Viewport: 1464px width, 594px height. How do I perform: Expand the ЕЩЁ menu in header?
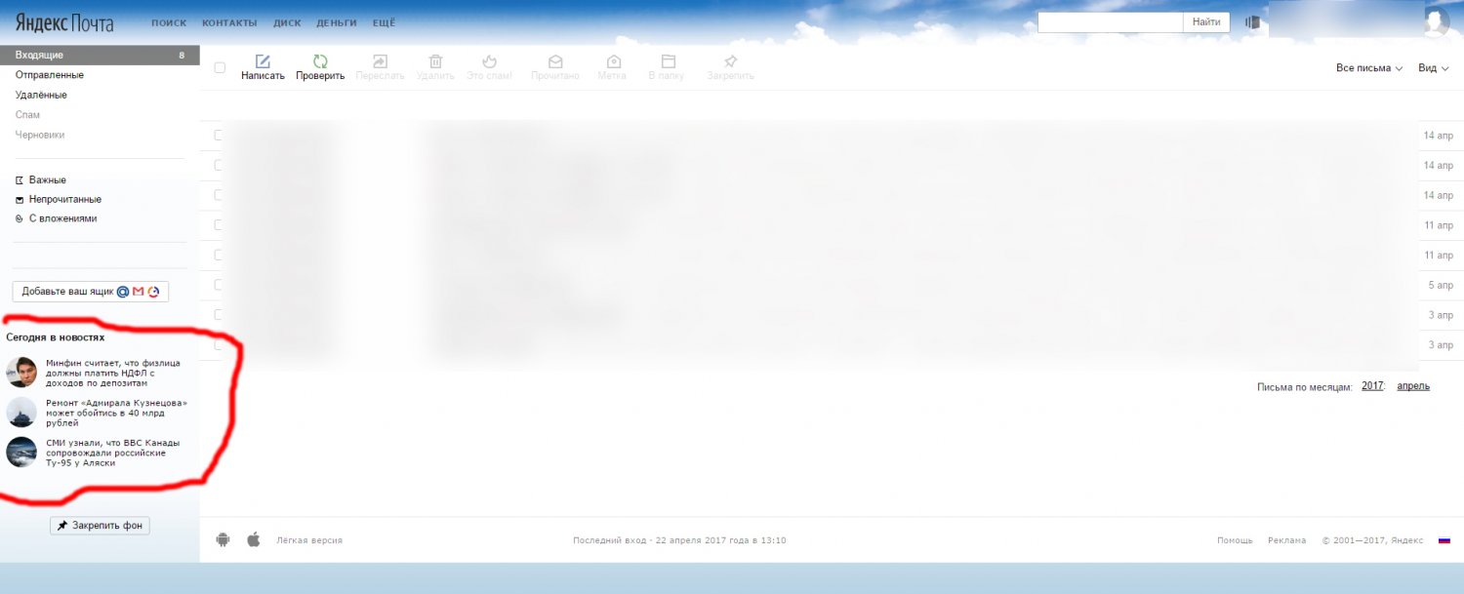tap(384, 22)
